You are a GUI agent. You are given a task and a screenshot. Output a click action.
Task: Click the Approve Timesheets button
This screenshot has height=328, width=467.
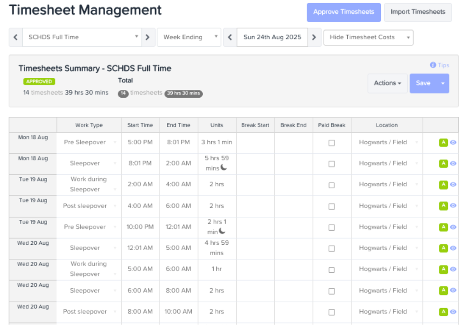click(x=344, y=12)
